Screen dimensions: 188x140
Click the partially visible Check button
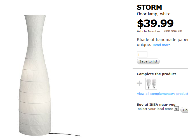[x=185, y=110]
